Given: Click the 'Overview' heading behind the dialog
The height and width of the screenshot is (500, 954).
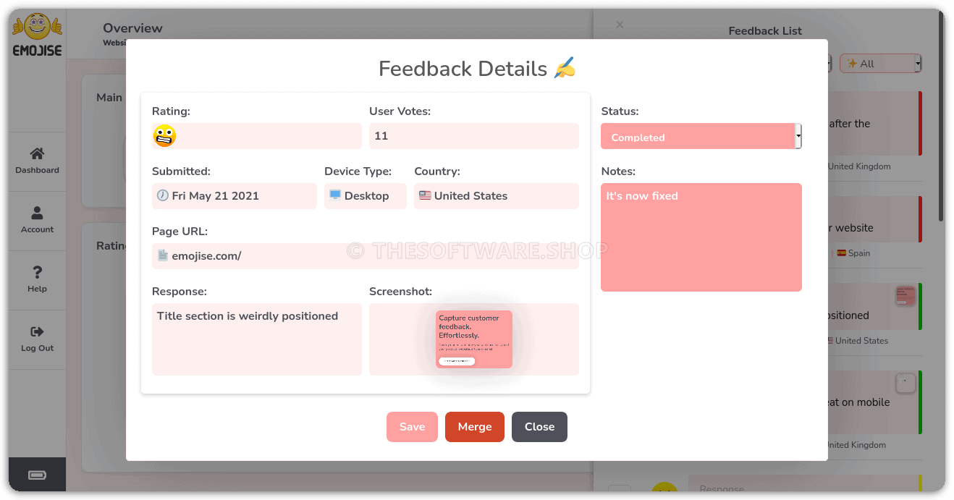Looking at the screenshot, I should (132, 28).
